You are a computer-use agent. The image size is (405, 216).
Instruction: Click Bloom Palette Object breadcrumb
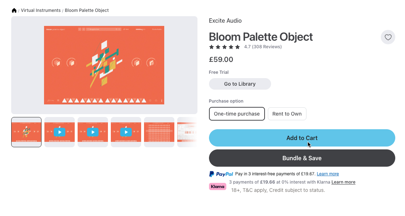tap(87, 10)
